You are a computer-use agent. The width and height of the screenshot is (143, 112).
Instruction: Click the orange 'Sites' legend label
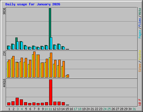[x=140, y=68]
